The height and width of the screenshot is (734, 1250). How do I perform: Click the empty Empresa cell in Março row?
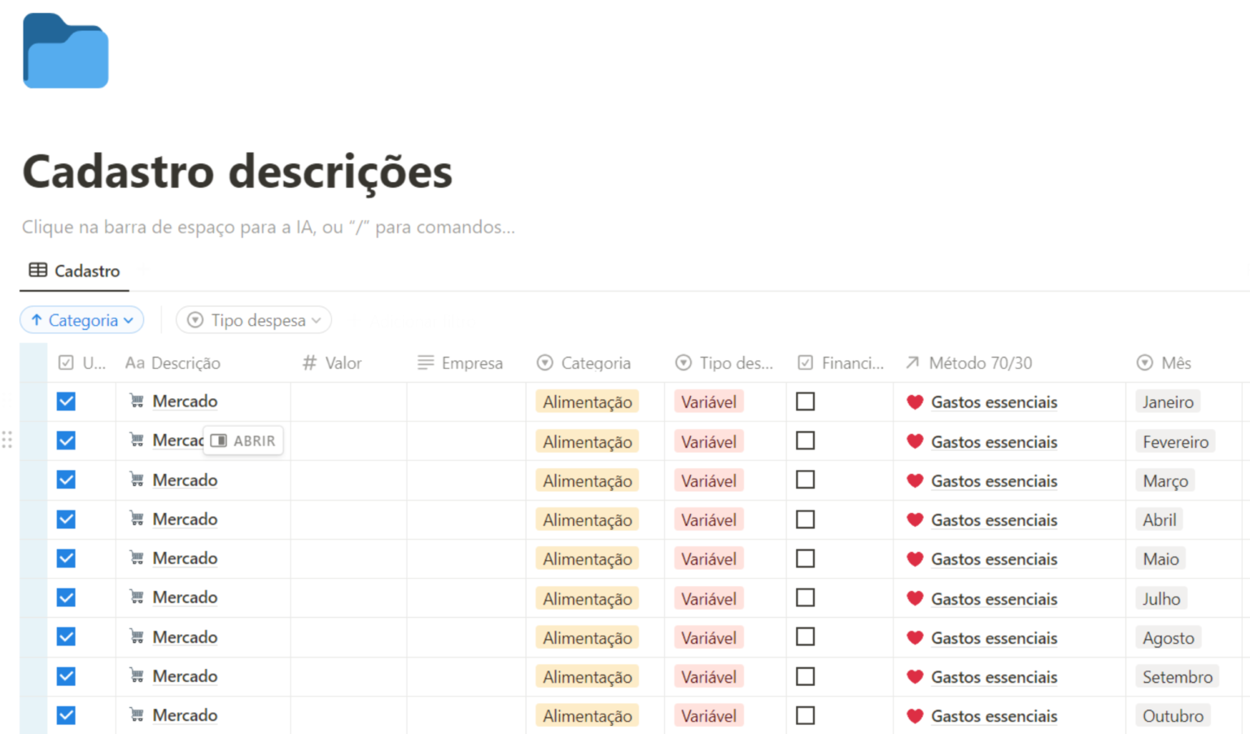(x=466, y=480)
